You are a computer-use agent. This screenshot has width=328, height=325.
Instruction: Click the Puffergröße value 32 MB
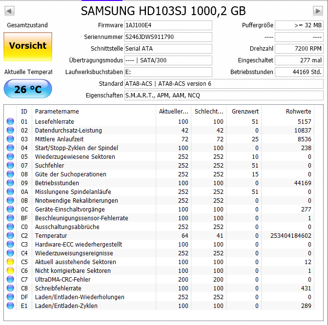click(299, 25)
